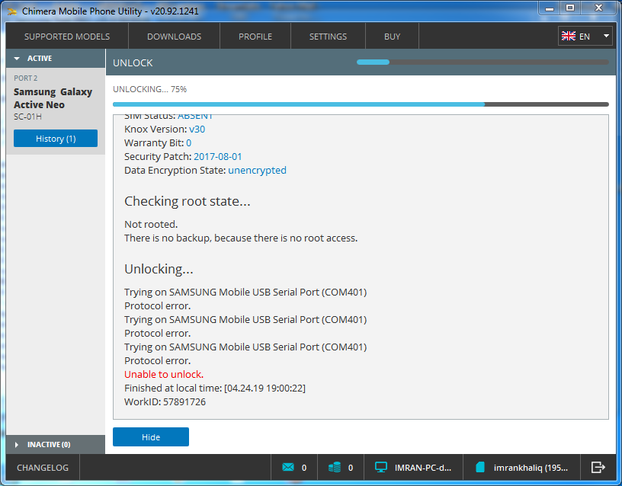
Task: Open the messages envelope icon in status bar
Action: point(288,468)
